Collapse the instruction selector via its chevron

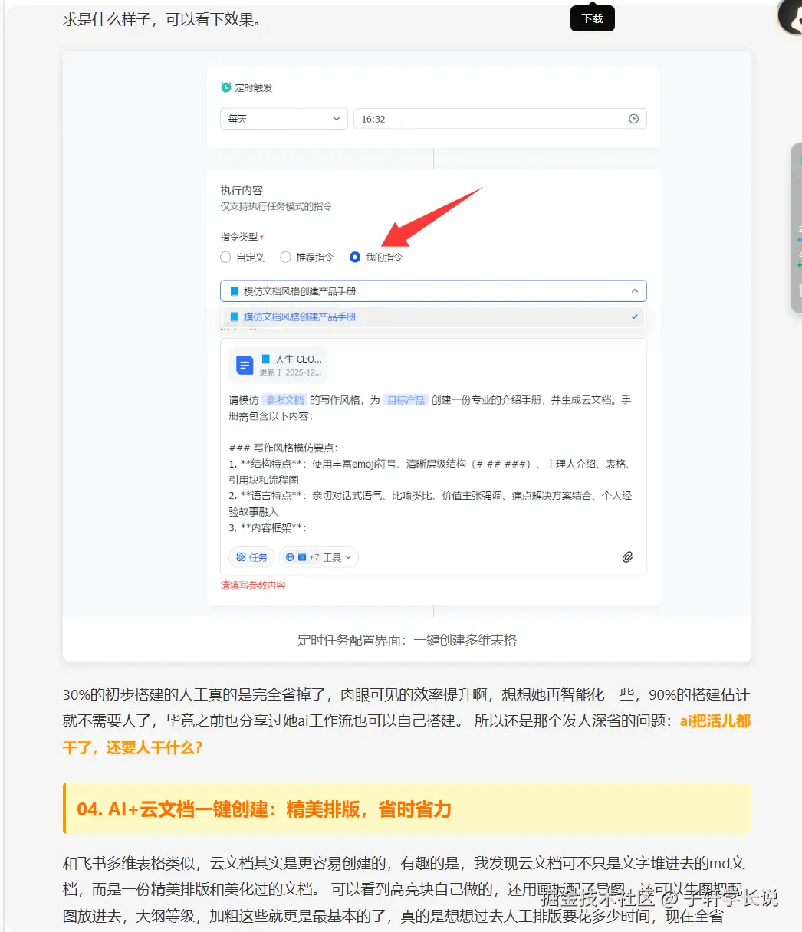pyautogui.click(x=635, y=290)
